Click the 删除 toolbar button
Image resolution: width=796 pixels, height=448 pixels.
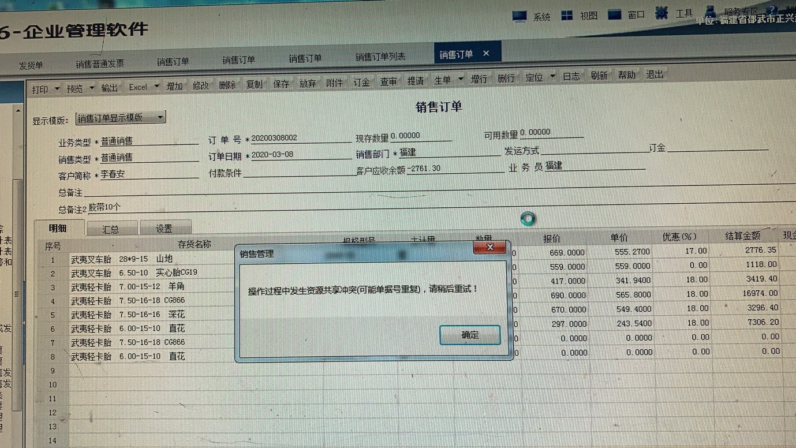(x=227, y=85)
